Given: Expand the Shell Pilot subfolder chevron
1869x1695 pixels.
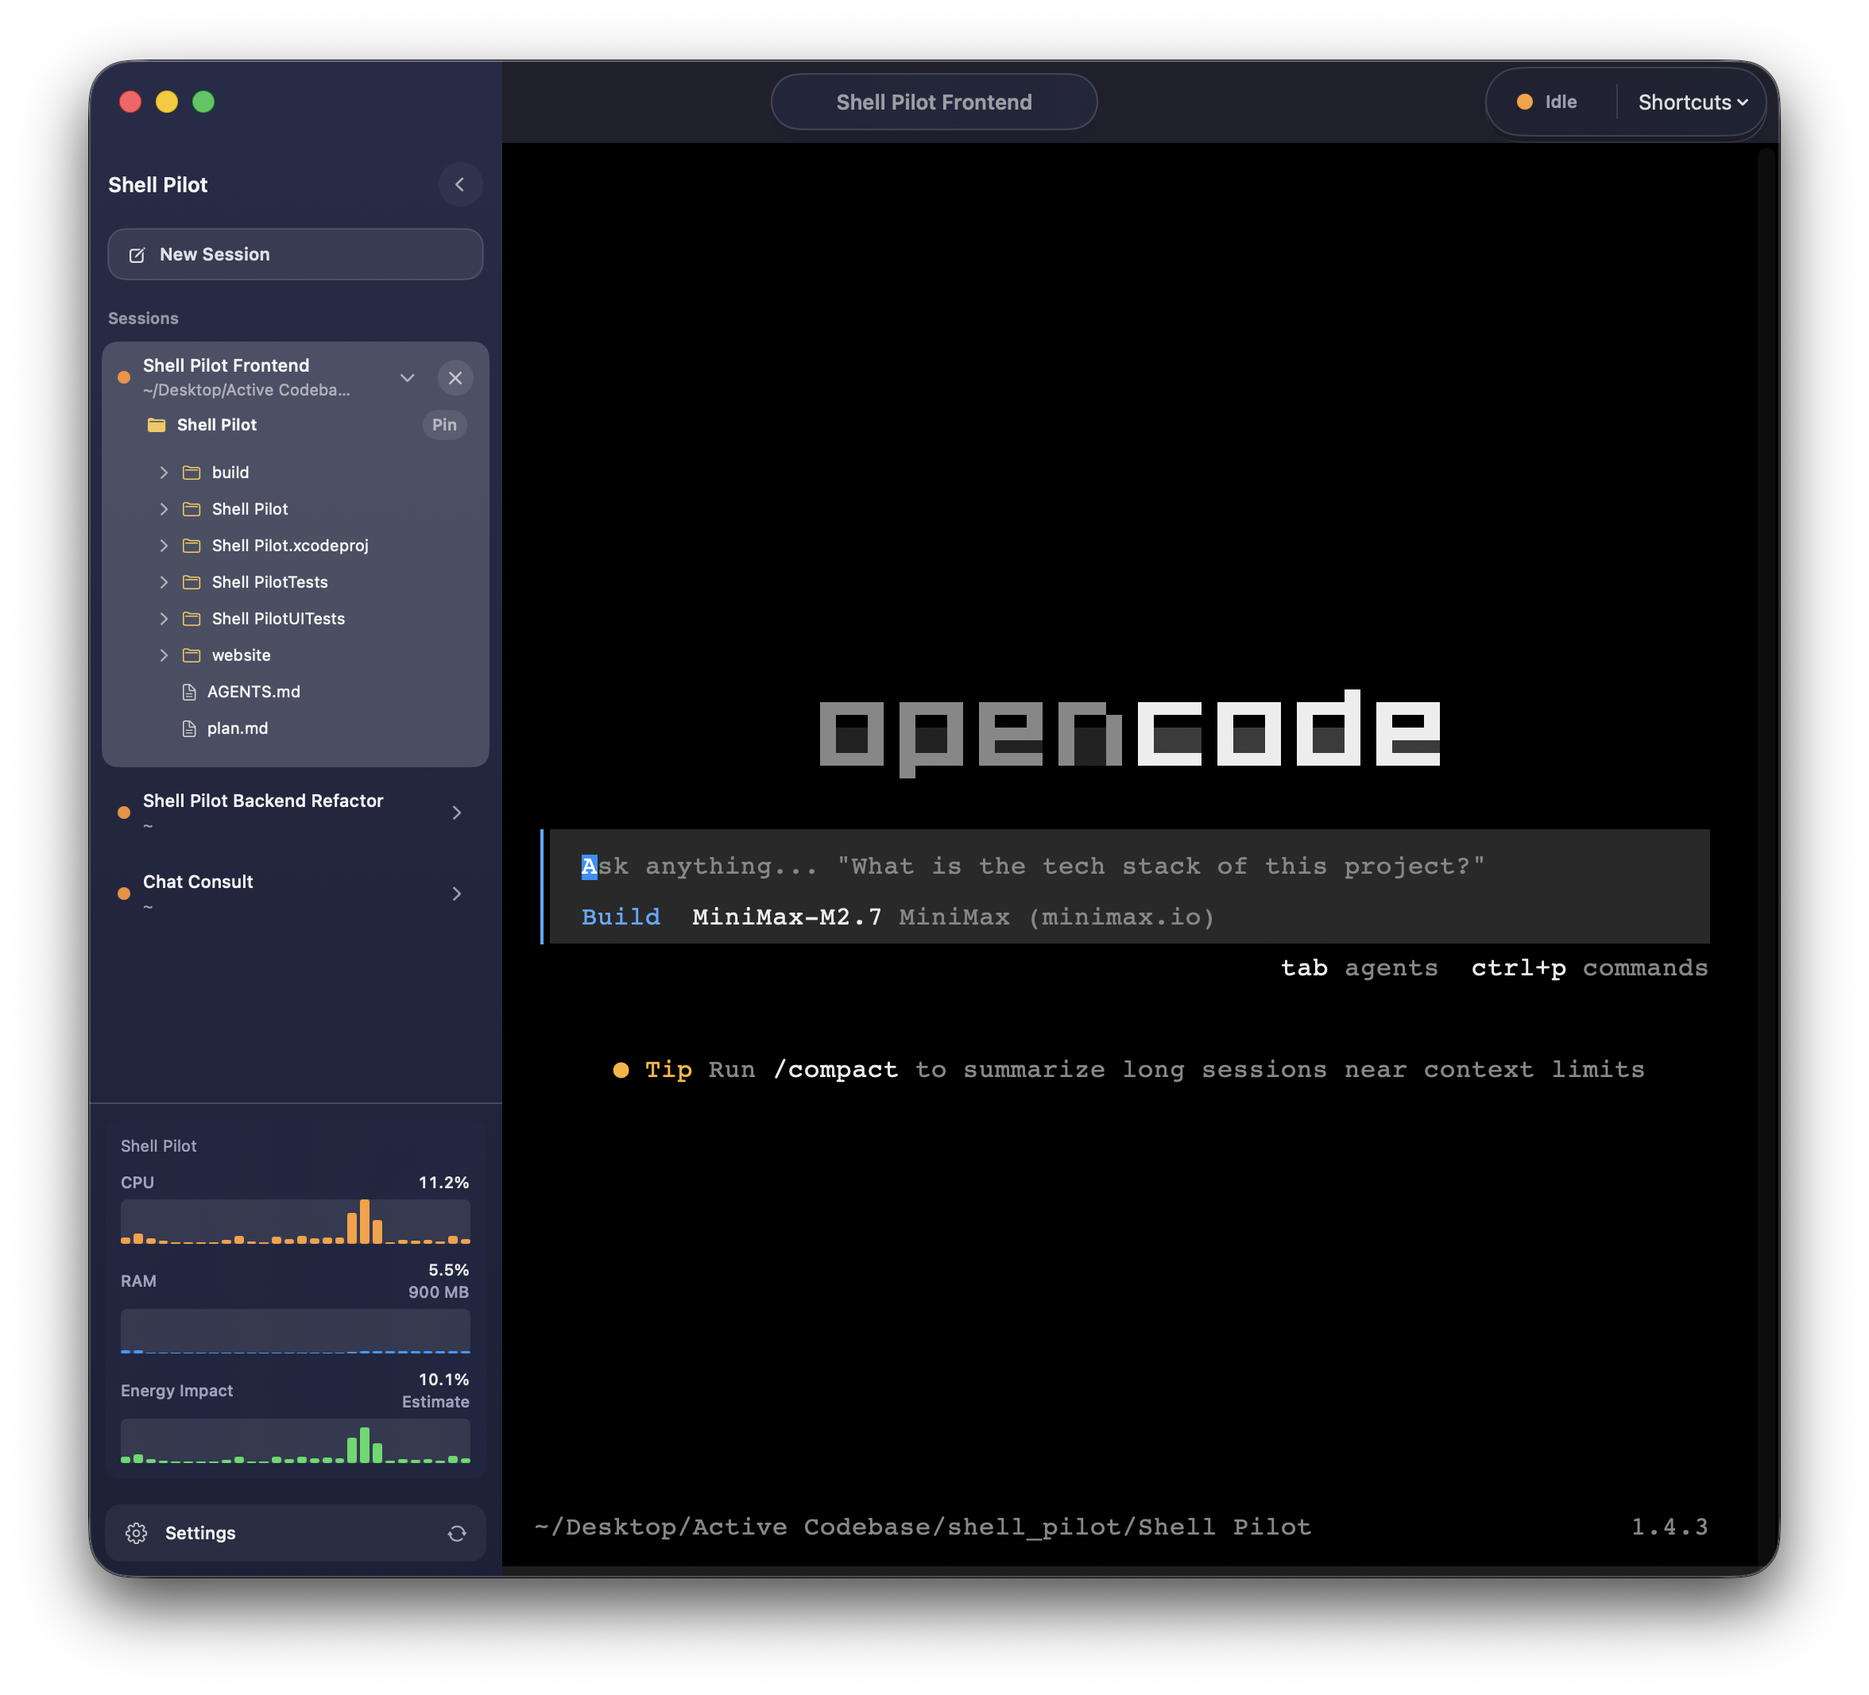Looking at the screenshot, I should [164, 509].
